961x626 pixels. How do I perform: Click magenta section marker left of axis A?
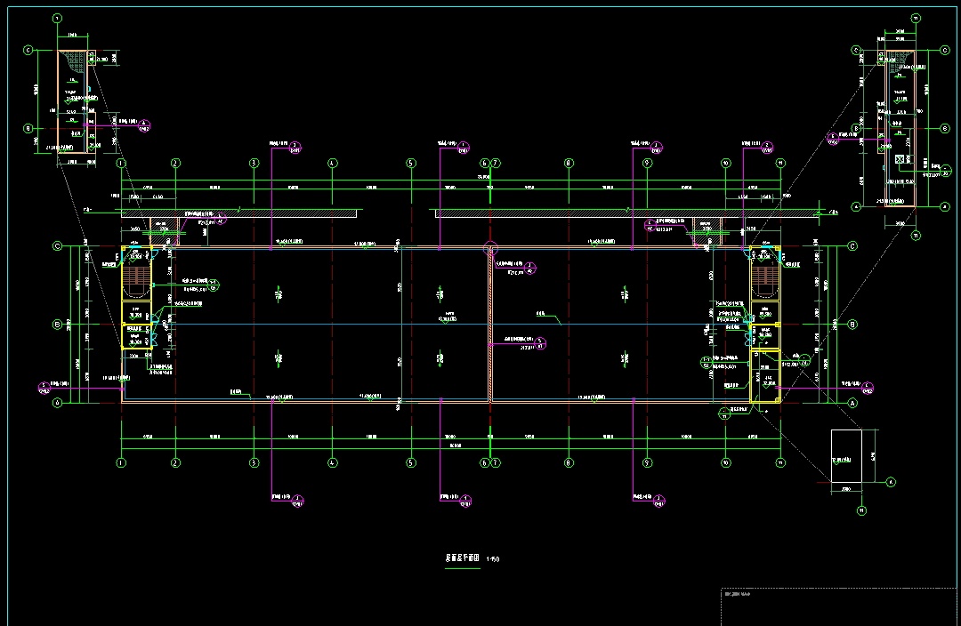(x=44, y=386)
